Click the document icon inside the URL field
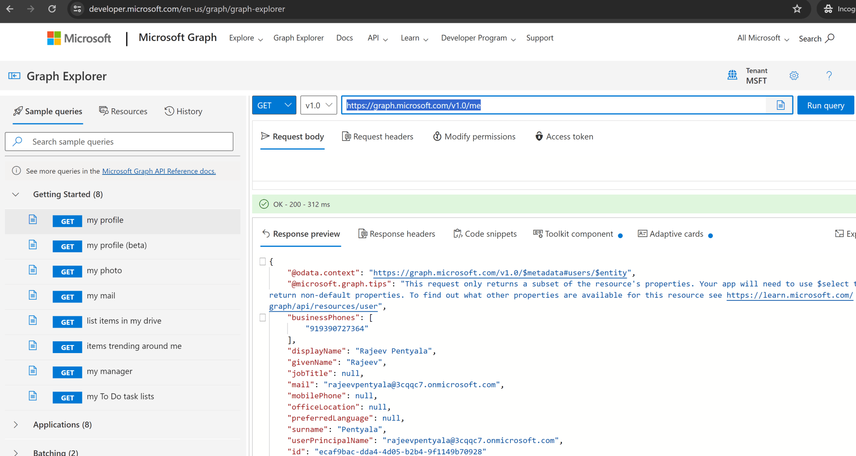856x456 pixels. 780,105
